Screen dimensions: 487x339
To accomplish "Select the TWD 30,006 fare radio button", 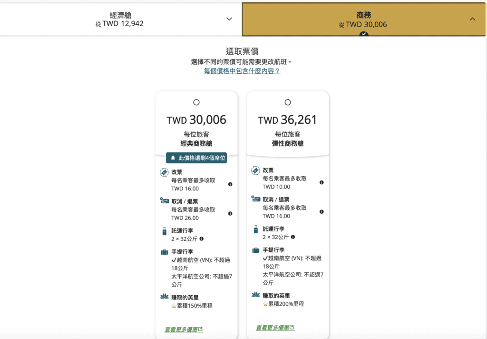I will pyautogui.click(x=196, y=102).
